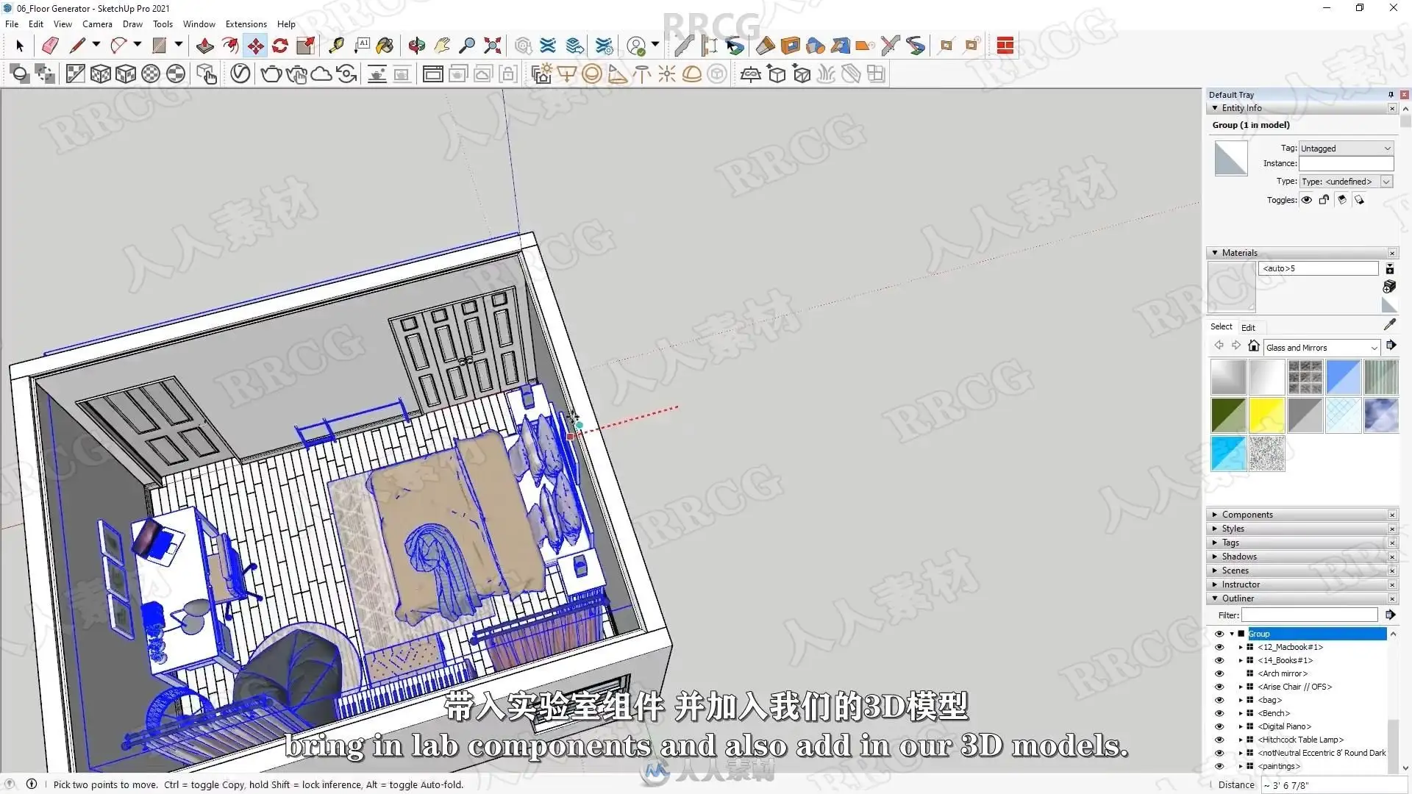1412x794 pixels.
Task: Hide the Group in Outliner
Action: [1219, 634]
